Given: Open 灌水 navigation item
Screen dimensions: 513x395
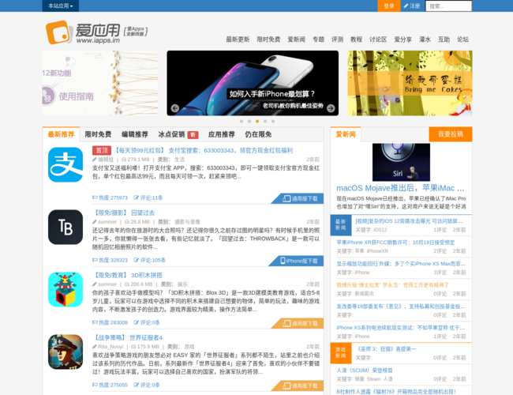Looking at the screenshot, I should 425,39.
